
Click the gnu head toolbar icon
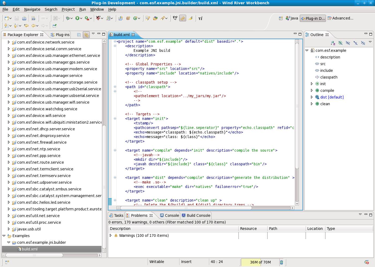click(175, 18)
